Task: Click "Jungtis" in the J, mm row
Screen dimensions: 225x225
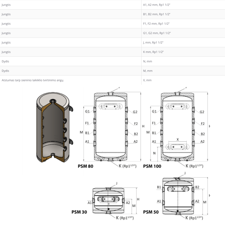Action: (x=6, y=42)
